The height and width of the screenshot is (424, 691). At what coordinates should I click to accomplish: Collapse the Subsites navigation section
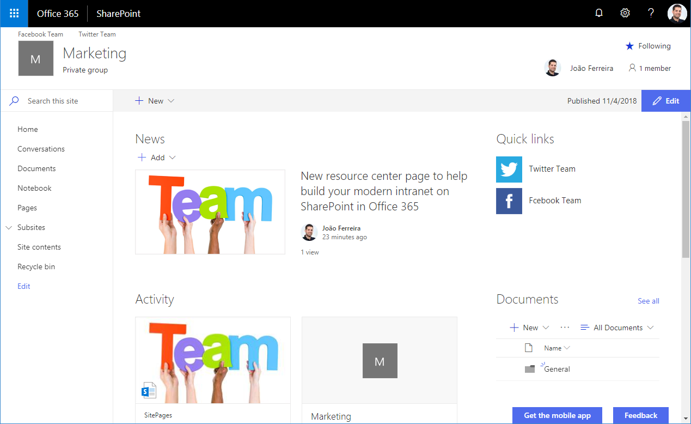click(9, 228)
